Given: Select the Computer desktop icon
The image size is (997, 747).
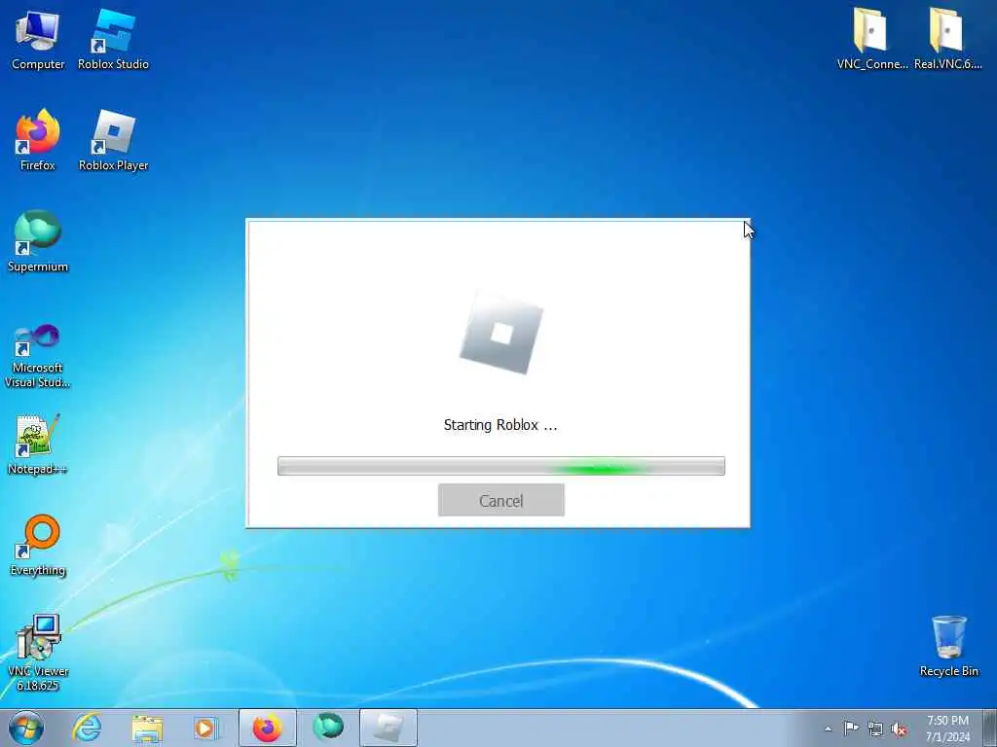Looking at the screenshot, I should 38,39.
